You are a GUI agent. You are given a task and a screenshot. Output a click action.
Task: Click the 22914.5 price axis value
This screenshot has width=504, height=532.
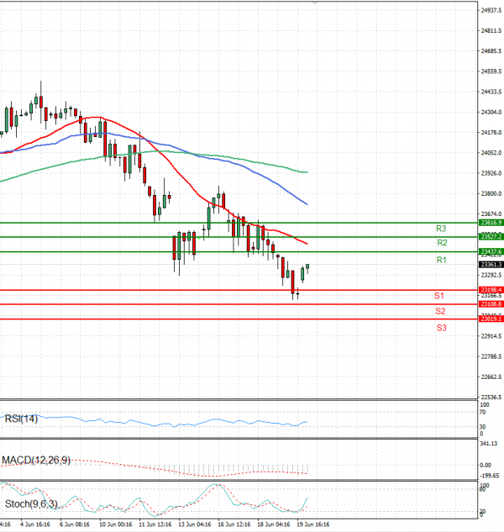tap(491, 336)
